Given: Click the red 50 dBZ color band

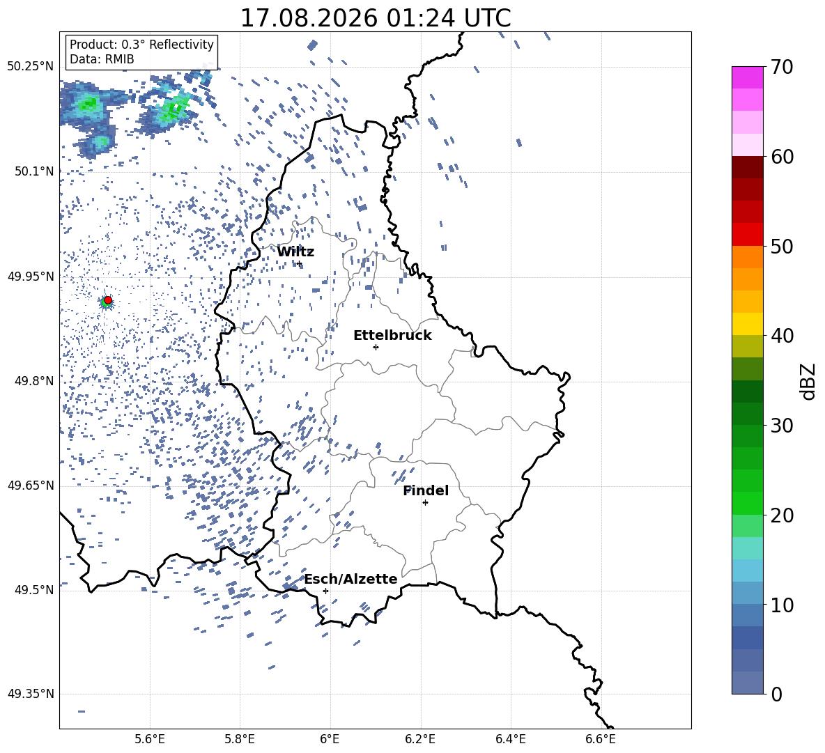Looking at the screenshot, I should tap(747, 235).
